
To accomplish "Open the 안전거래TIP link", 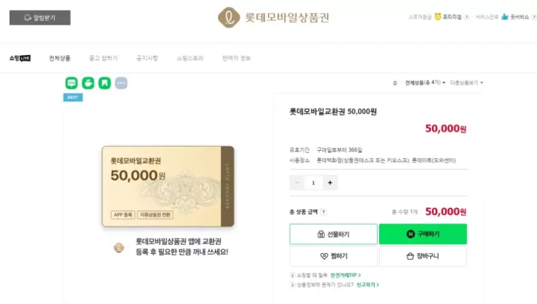I will [346, 275].
